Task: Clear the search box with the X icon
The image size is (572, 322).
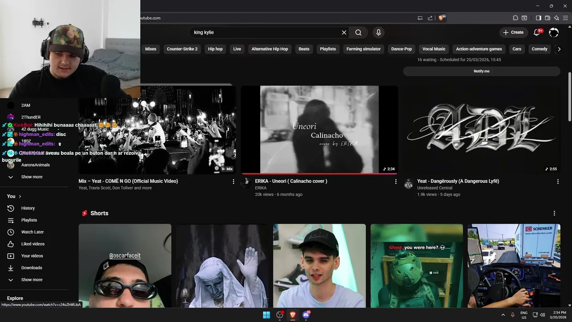Action: click(x=344, y=32)
